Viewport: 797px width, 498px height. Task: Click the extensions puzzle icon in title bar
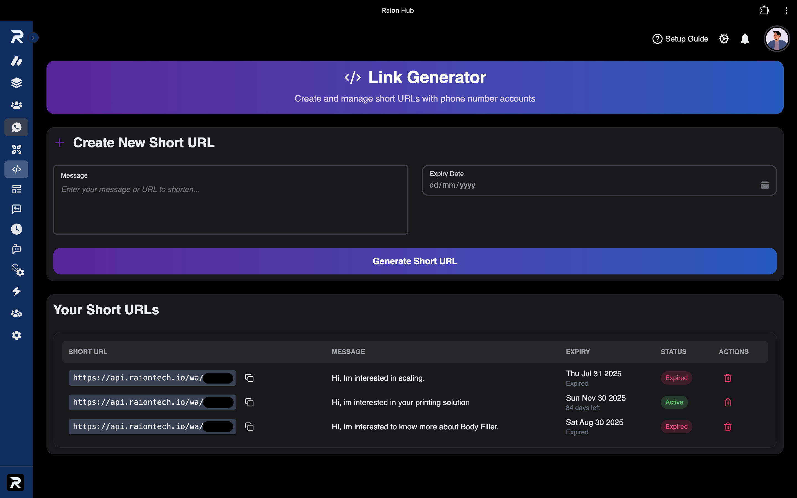click(x=765, y=10)
